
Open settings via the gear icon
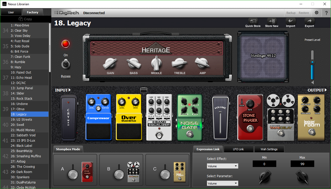(317, 13)
